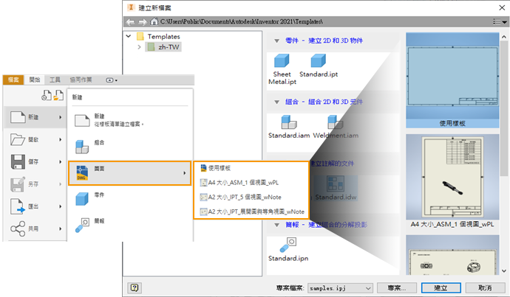
Task: Create a new 簡報 presentation
Action: click(129, 226)
